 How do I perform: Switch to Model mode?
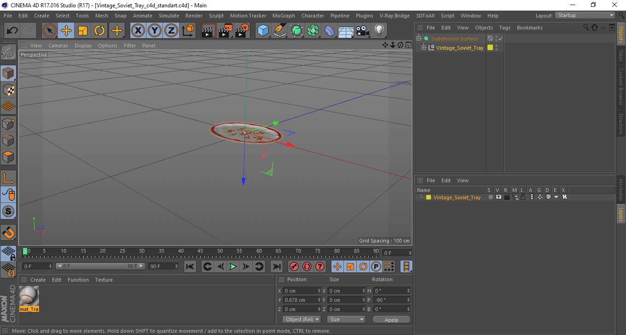pos(8,73)
